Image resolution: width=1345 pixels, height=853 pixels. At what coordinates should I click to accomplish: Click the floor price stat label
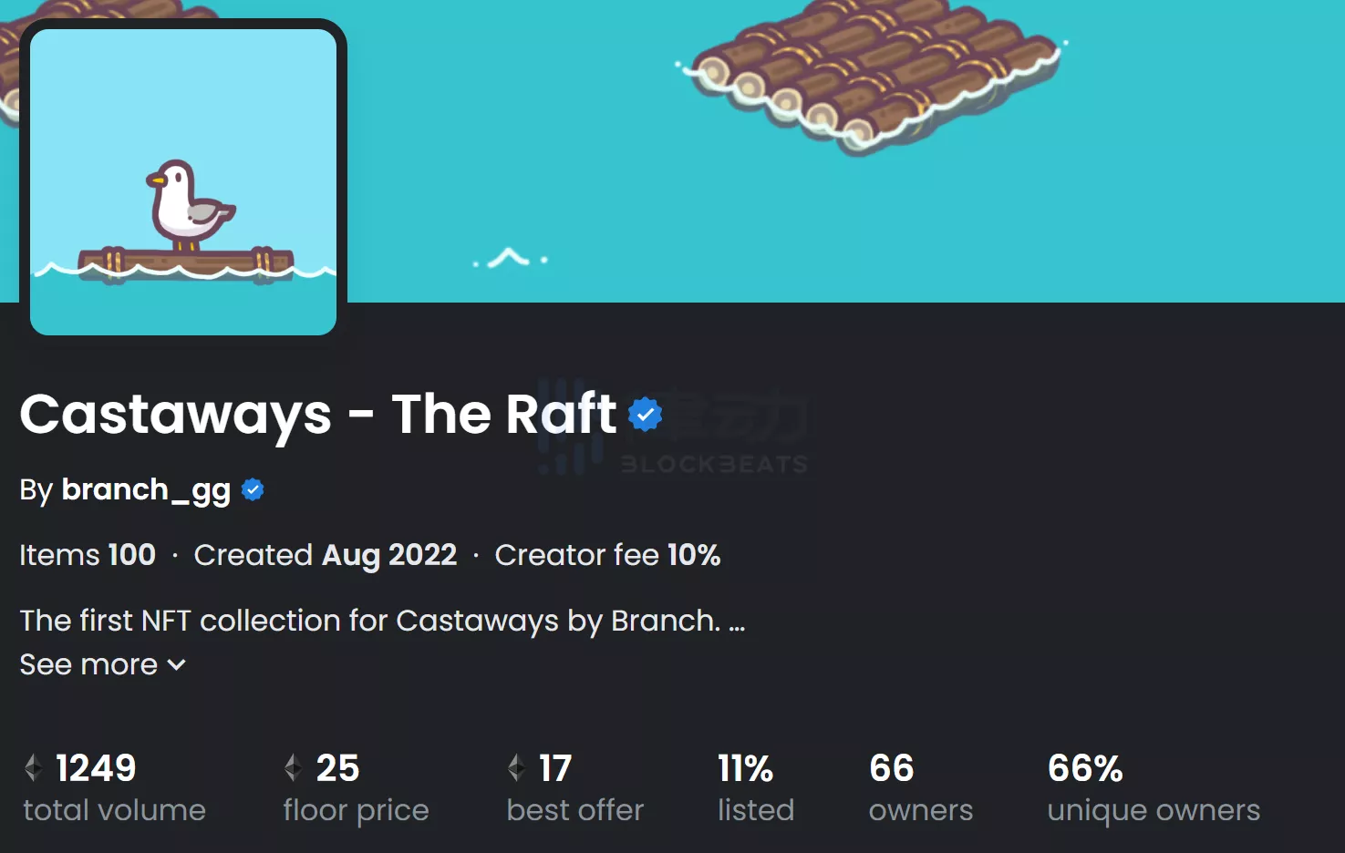click(x=356, y=810)
